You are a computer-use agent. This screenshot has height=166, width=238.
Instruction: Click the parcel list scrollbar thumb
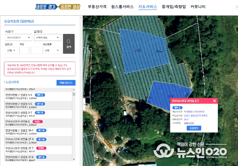click(74, 94)
